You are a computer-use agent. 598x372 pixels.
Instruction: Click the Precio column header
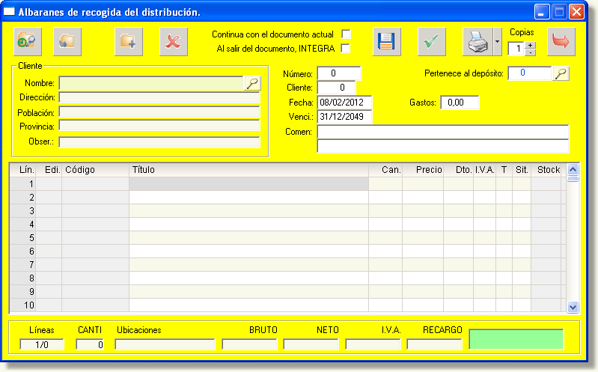coord(423,170)
